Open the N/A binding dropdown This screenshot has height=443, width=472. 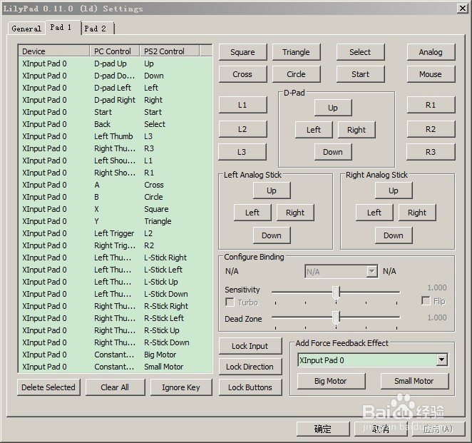[342, 272]
